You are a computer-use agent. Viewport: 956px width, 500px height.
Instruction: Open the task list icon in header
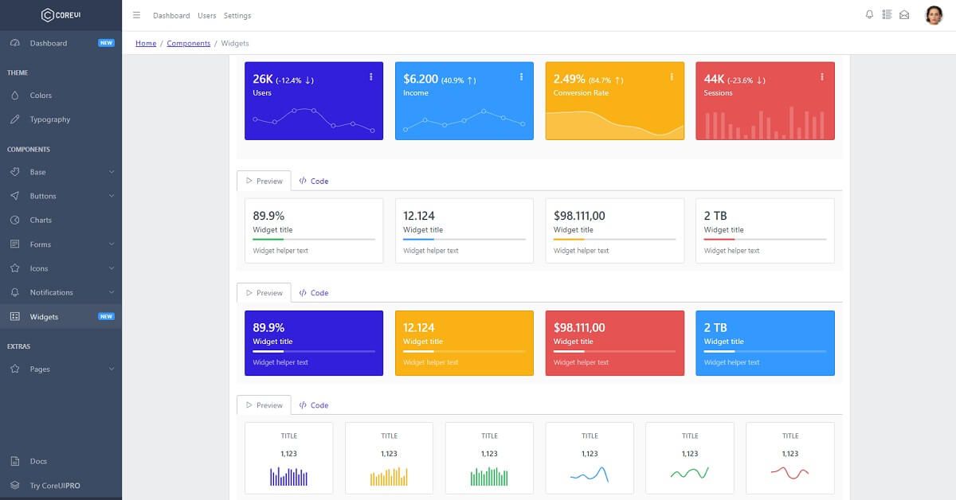(x=887, y=14)
